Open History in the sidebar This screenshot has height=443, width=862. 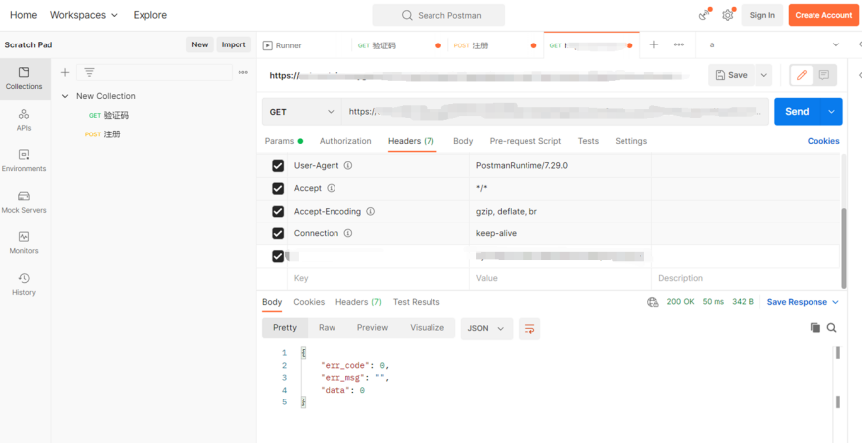click(24, 284)
